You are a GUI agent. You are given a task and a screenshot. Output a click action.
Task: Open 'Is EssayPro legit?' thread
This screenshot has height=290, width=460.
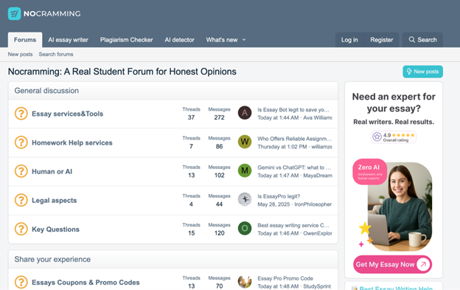(279, 196)
